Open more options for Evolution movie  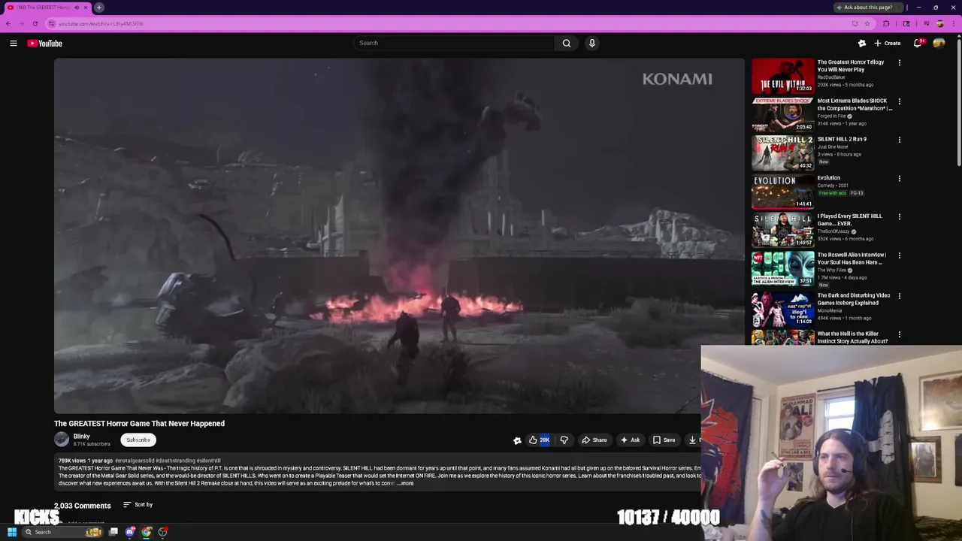pyautogui.click(x=899, y=179)
